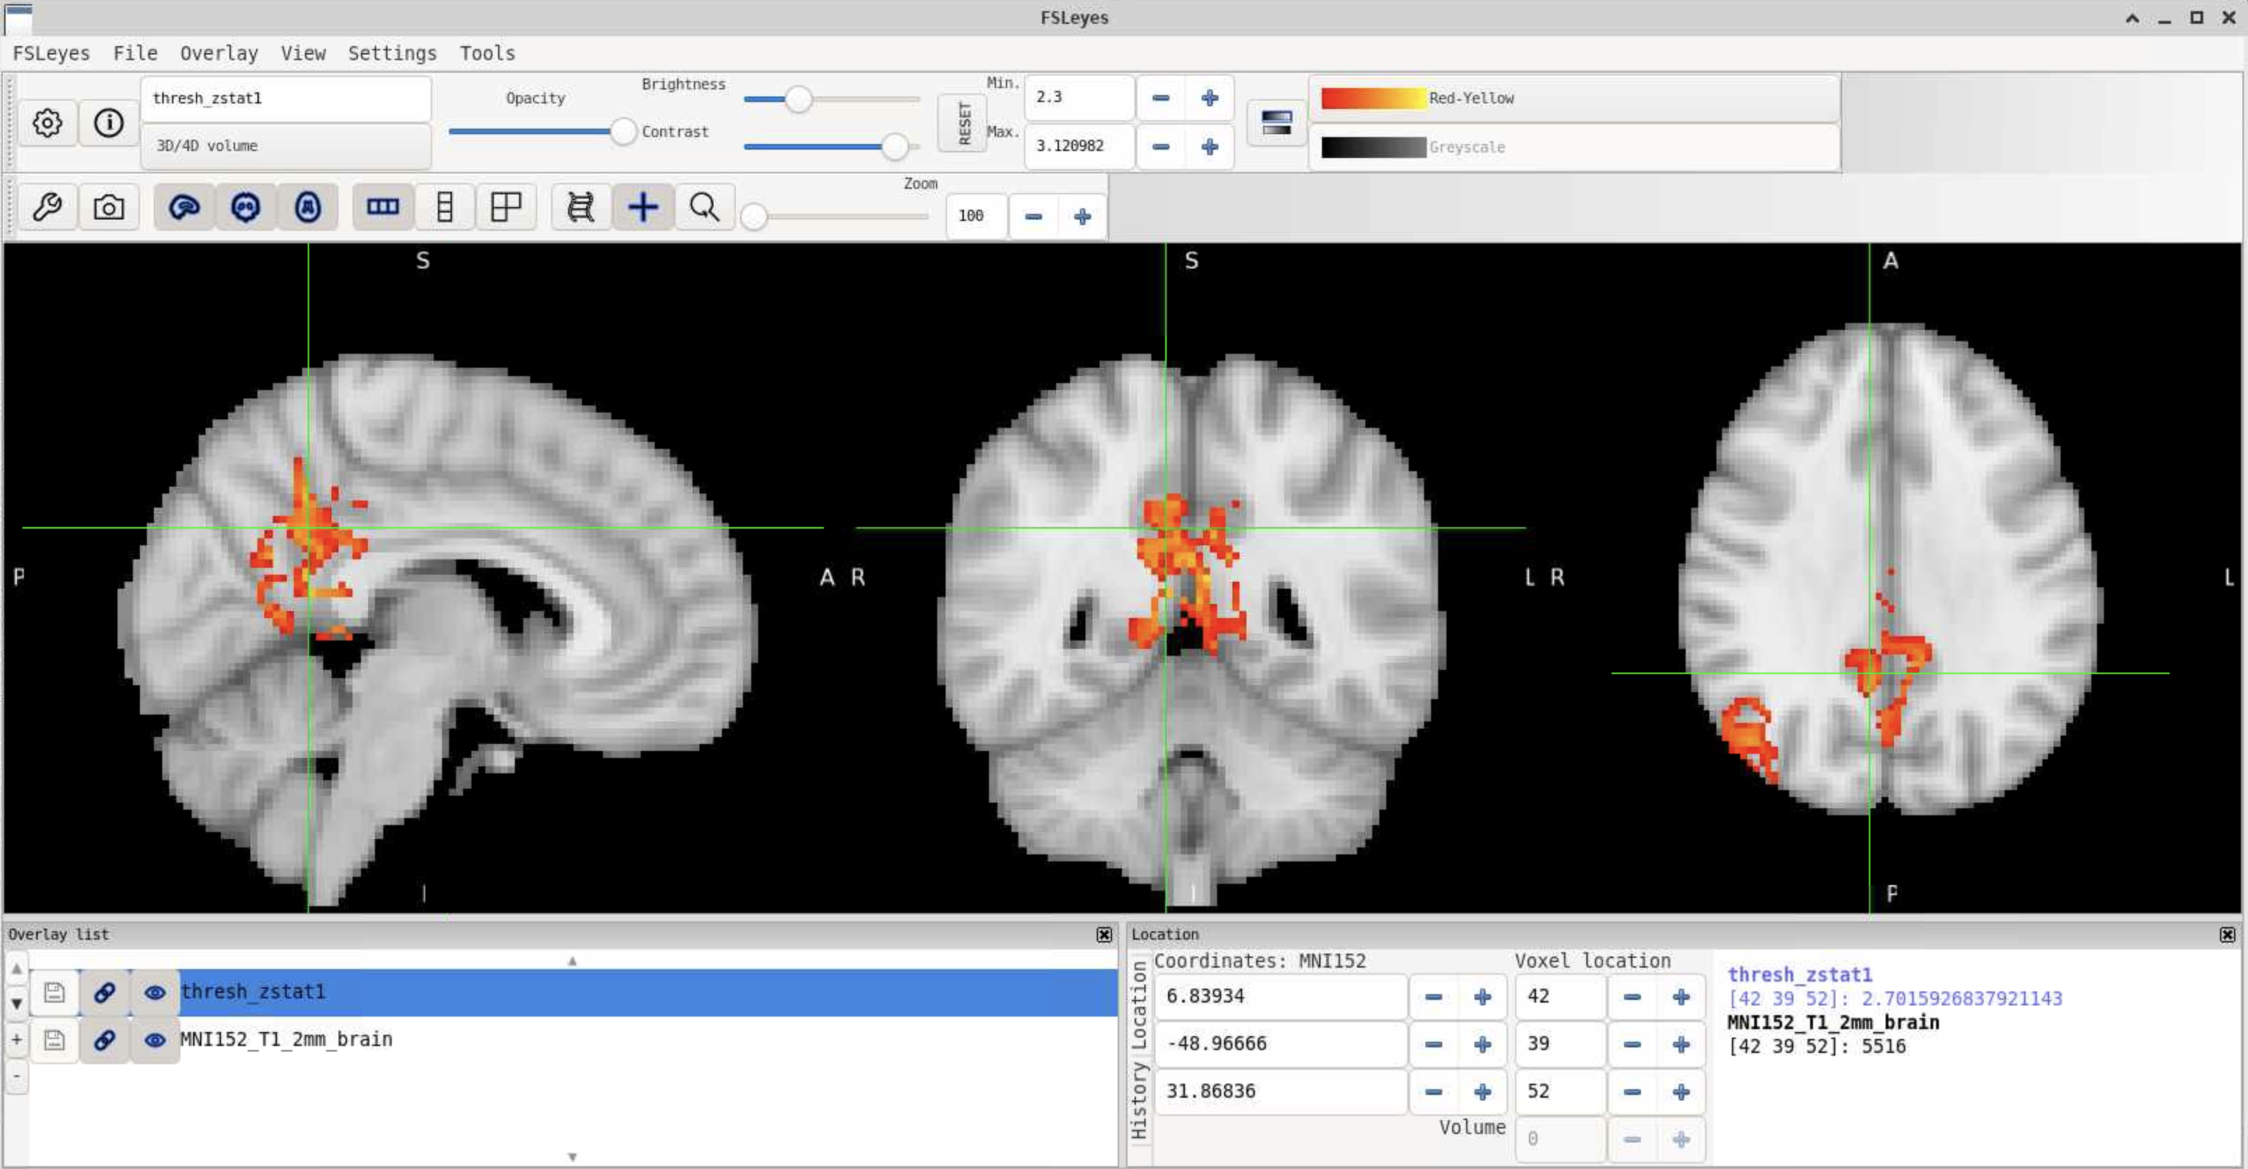Decrease Min display range value
The image size is (2248, 1169).
point(1160,99)
